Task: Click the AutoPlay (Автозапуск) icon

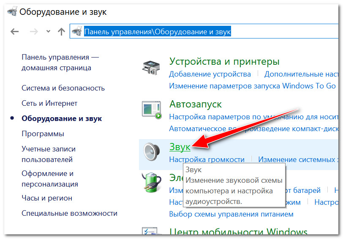Action: (x=151, y=110)
